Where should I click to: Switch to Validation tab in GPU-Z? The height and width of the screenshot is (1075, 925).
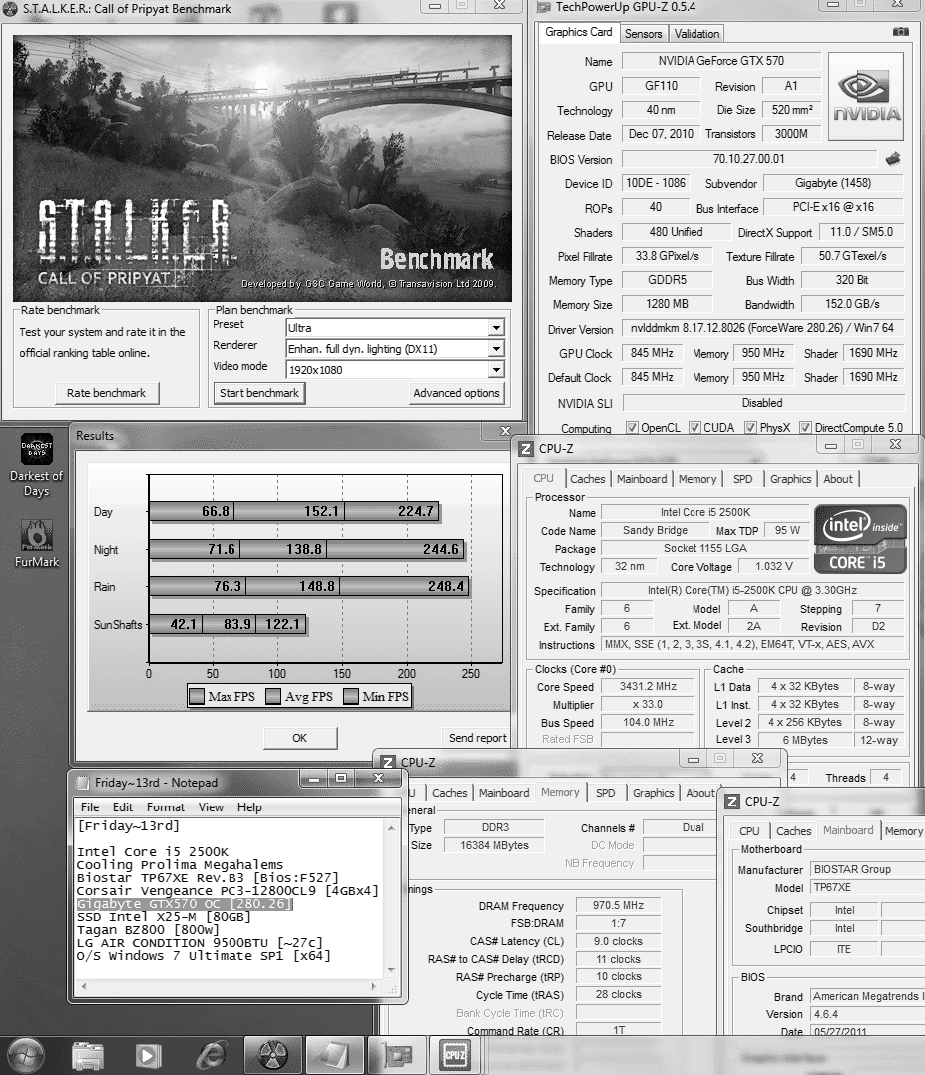coord(696,34)
